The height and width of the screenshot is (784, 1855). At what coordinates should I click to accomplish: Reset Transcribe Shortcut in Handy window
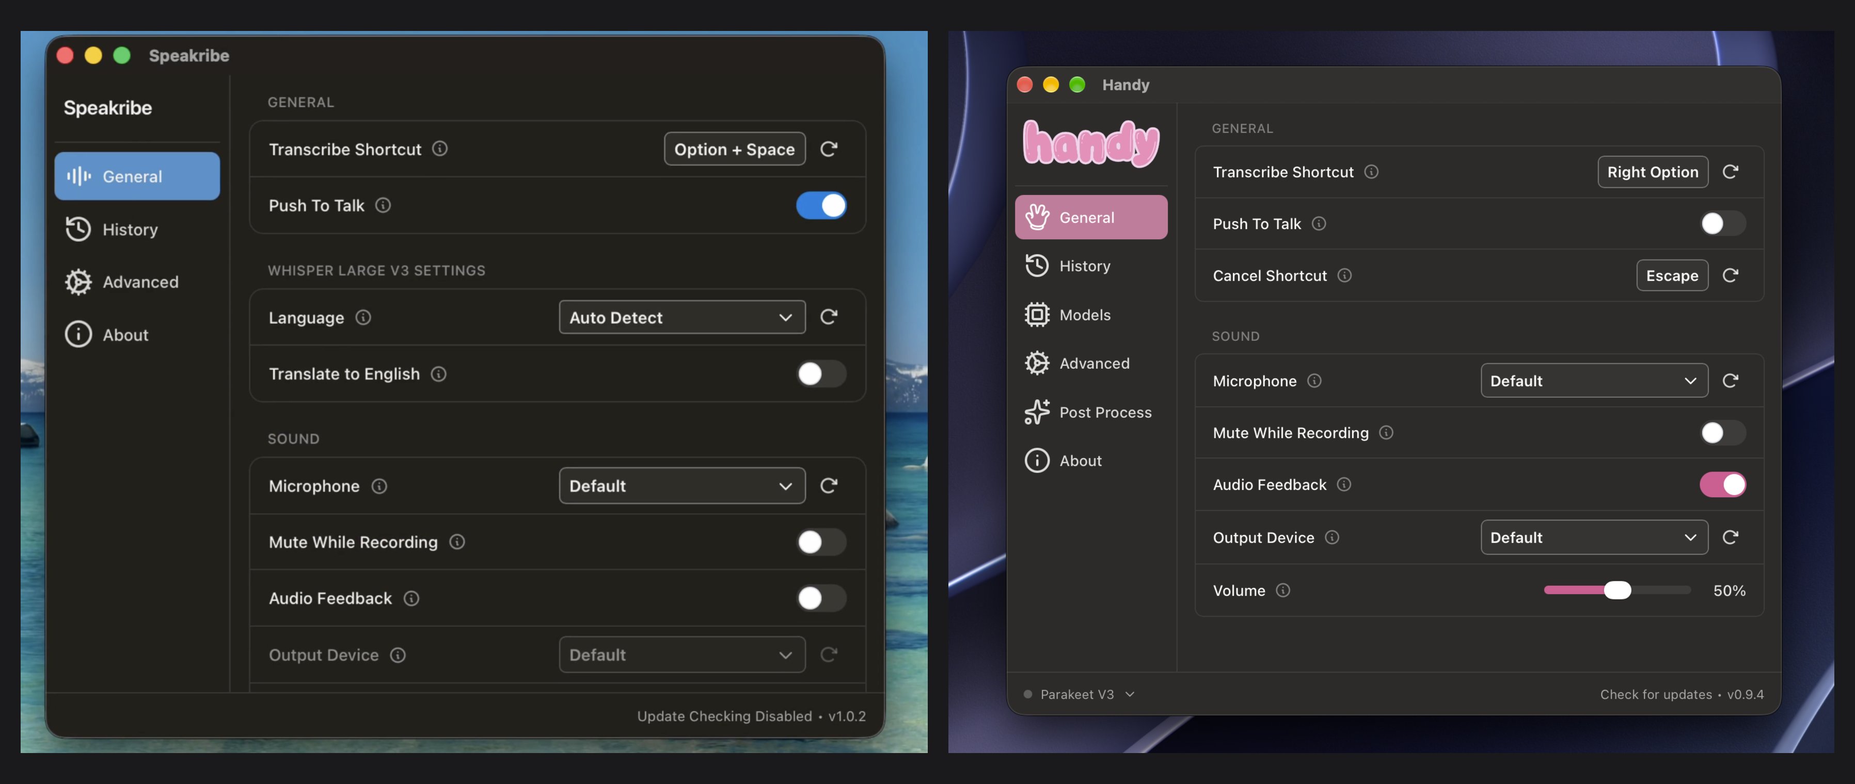point(1731,172)
